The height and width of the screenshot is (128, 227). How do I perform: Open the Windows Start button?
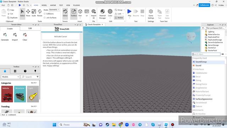point(54,125)
